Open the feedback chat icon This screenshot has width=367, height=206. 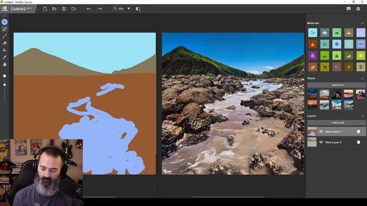(x=349, y=9)
